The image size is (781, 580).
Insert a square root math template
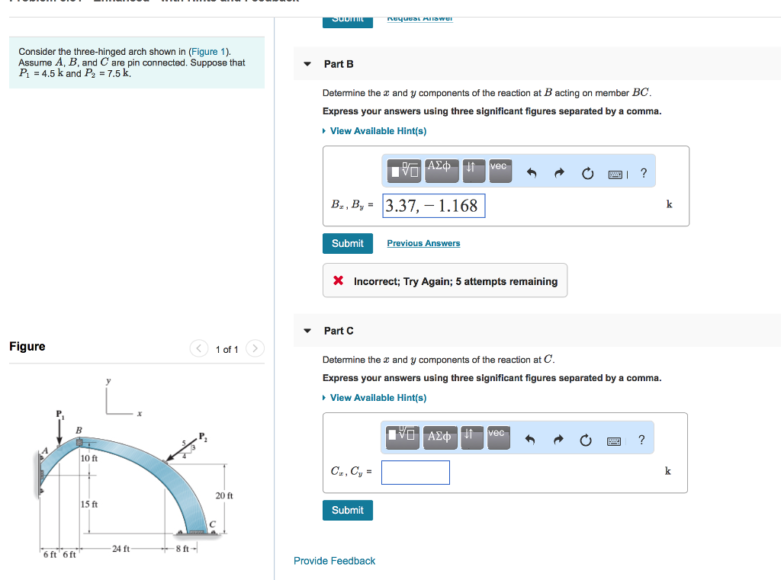point(403,171)
